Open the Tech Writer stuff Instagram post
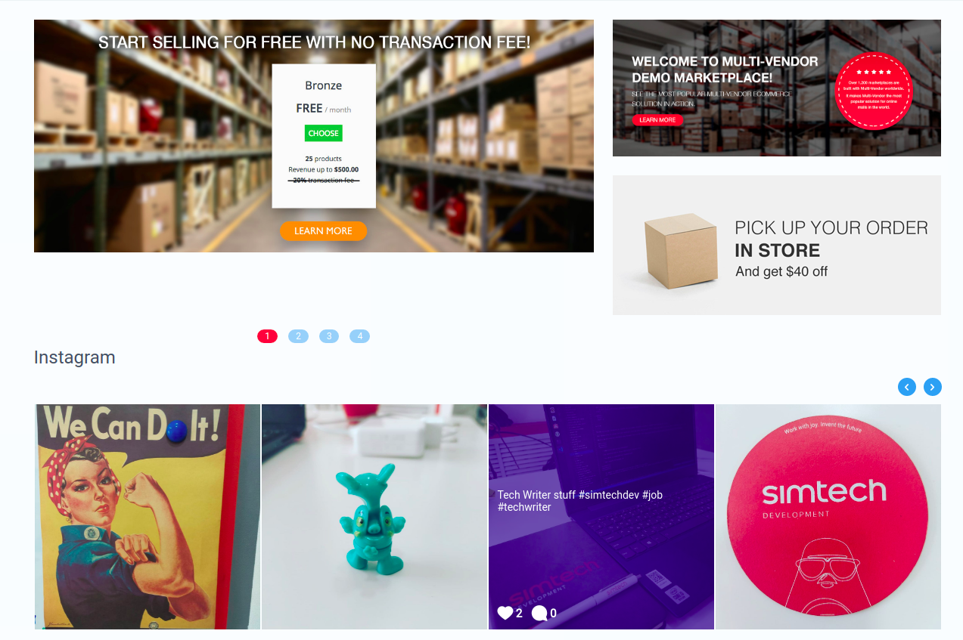Image resolution: width=963 pixels, height=640 pixels. click(x=601, y=517)
